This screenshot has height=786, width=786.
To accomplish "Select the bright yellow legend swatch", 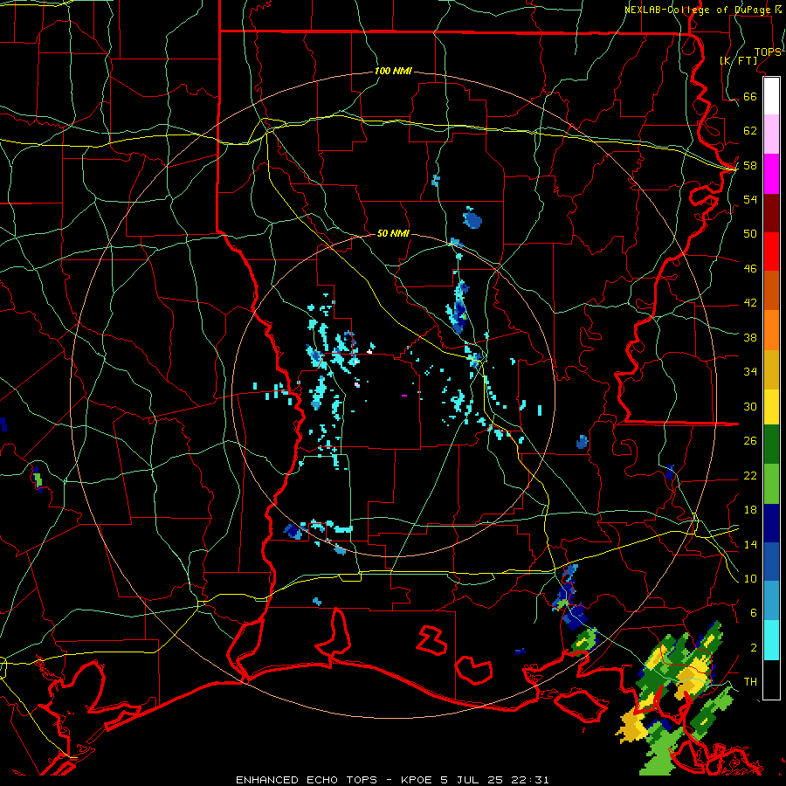I will pos(771,407).
